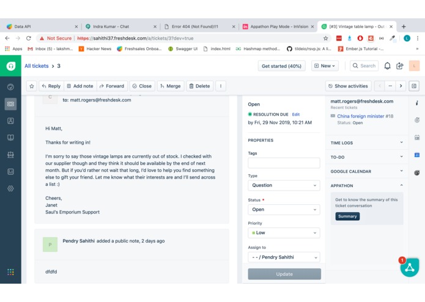
Task: Open the forums icon in left sidebar
Action: 10,155
